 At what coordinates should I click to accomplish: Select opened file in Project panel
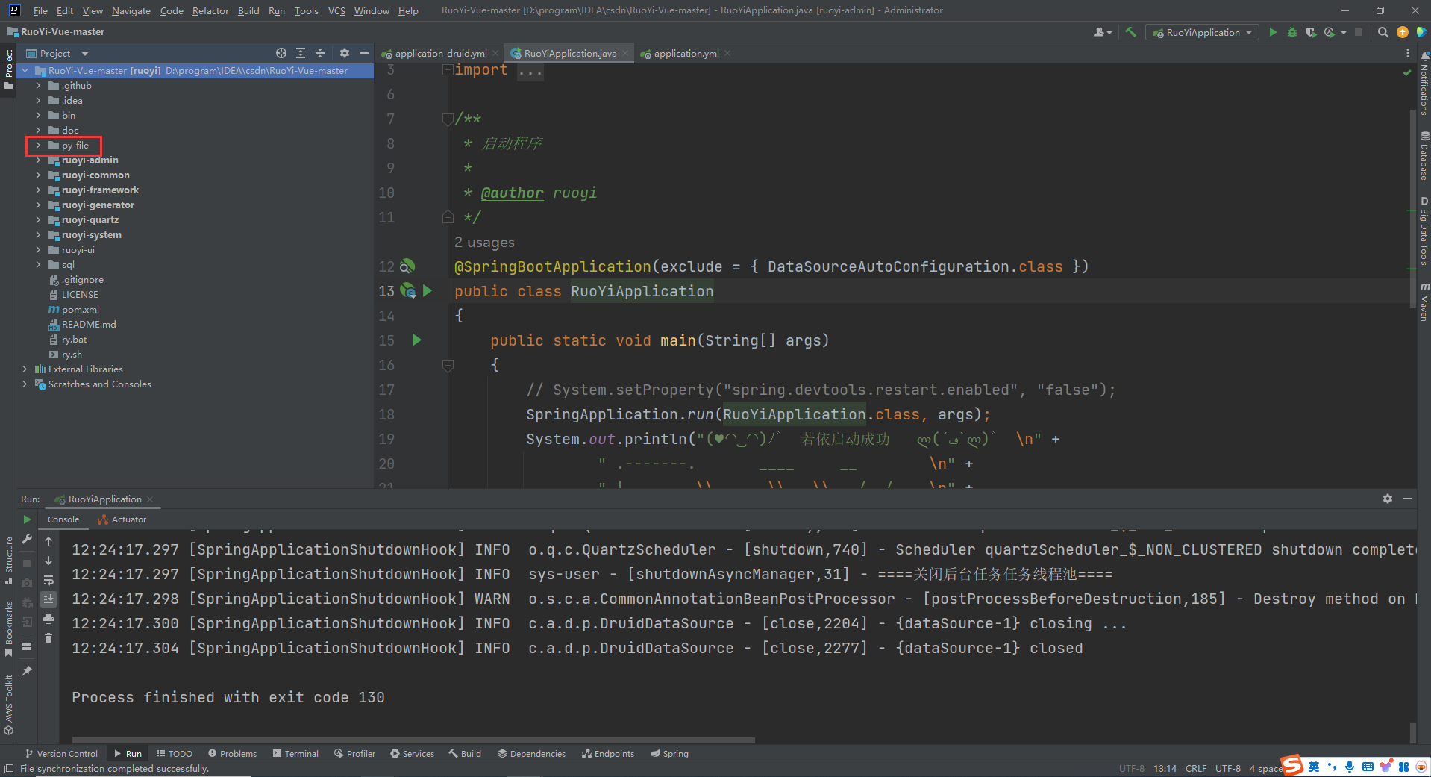tap(281, 53)
